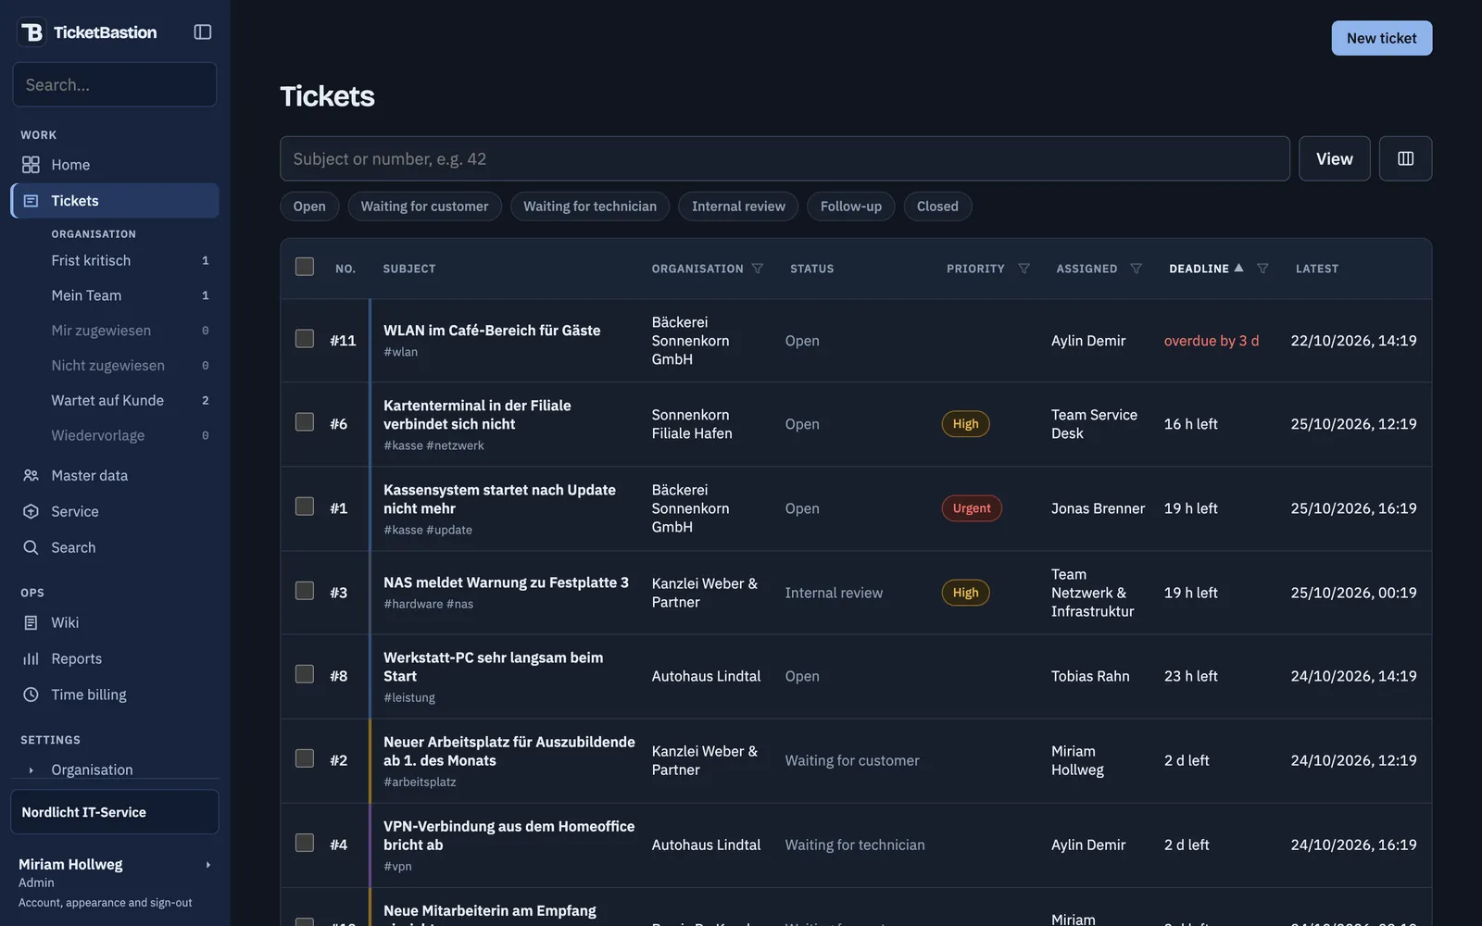
Task: Open Reports bar chart icon
Action: click(x=31, y=658)
